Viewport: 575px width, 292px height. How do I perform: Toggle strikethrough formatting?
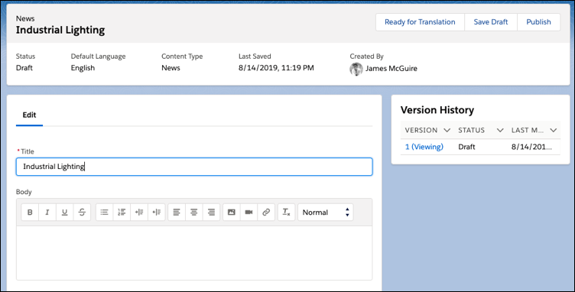coord(82,213)
